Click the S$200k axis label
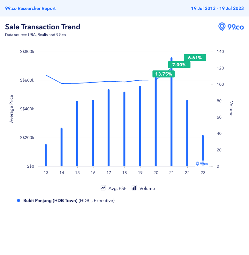249x255 pixels. click(27, 138)
